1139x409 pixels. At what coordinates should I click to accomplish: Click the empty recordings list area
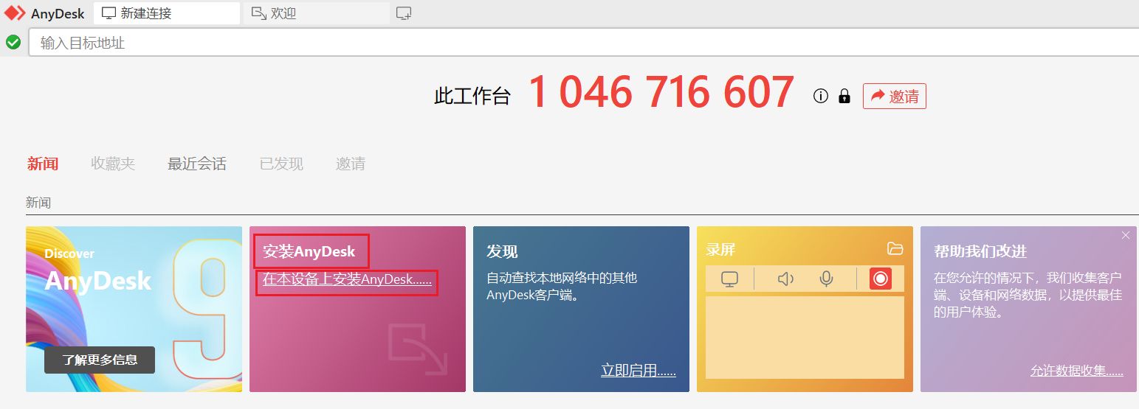[x=805, y=338]
